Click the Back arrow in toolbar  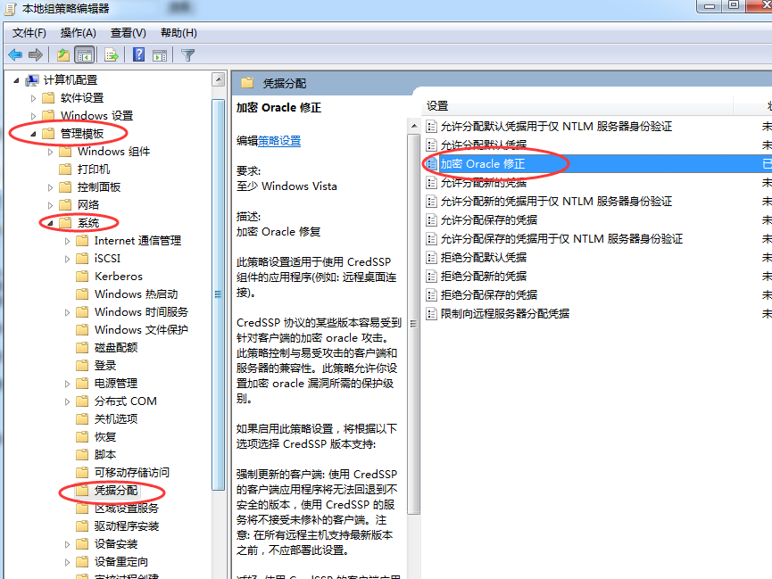15,54
